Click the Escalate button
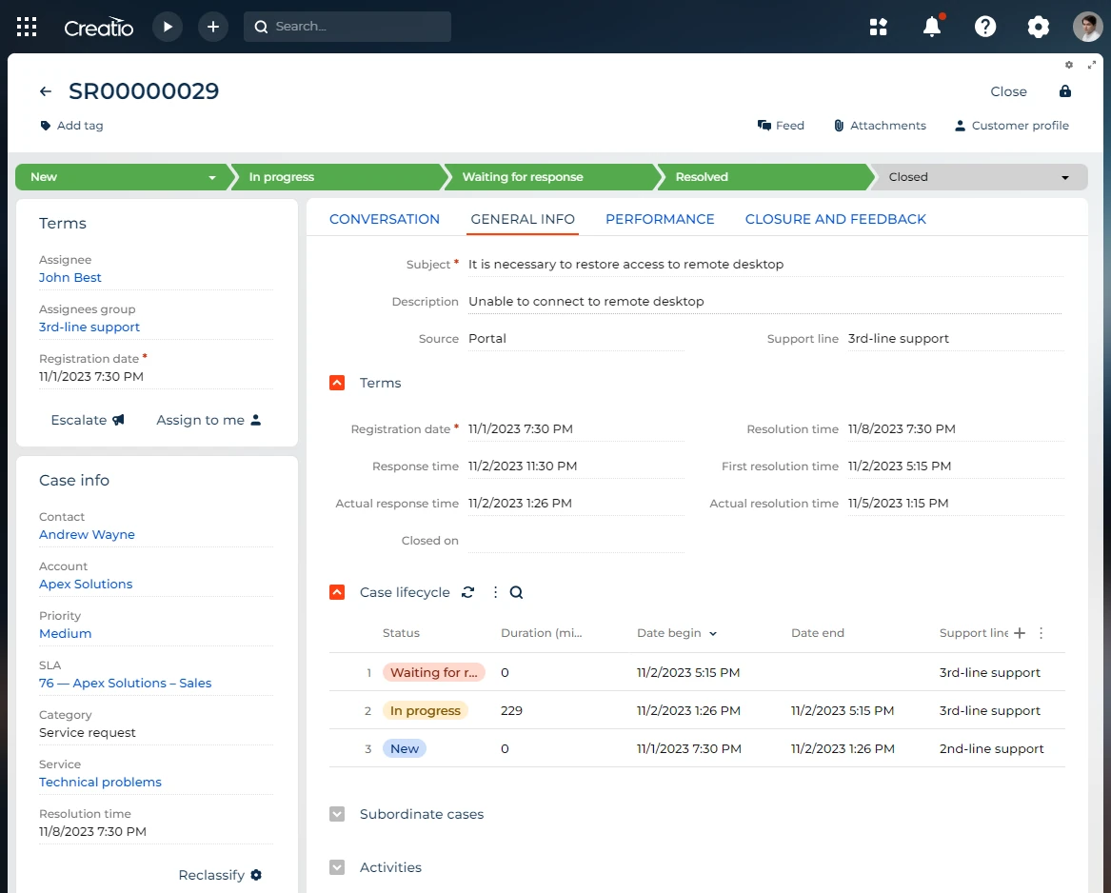 click(x=88, y=420)
